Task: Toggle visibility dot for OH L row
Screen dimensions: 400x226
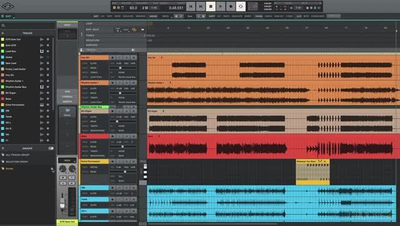Action: 47,122
